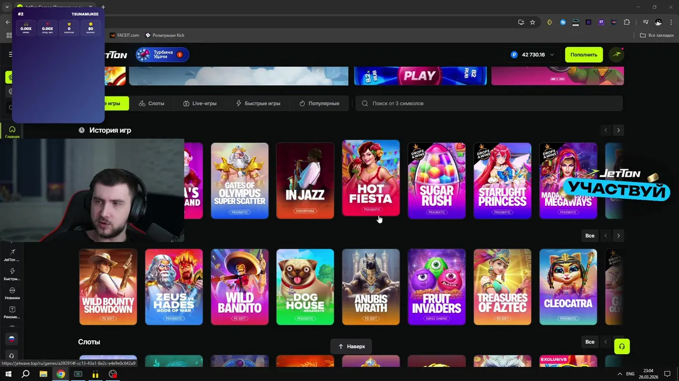This screenshot has width=679, height=381.
Task: Show next games in second row
Action: [x=618, y=235]
